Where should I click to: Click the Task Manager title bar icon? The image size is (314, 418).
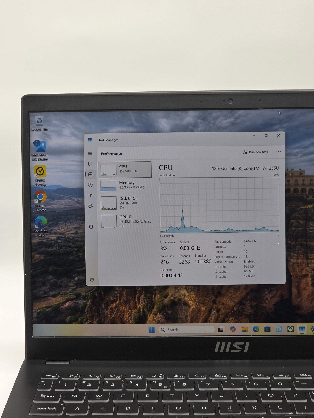pyautogui.click(x=90, y=140)
